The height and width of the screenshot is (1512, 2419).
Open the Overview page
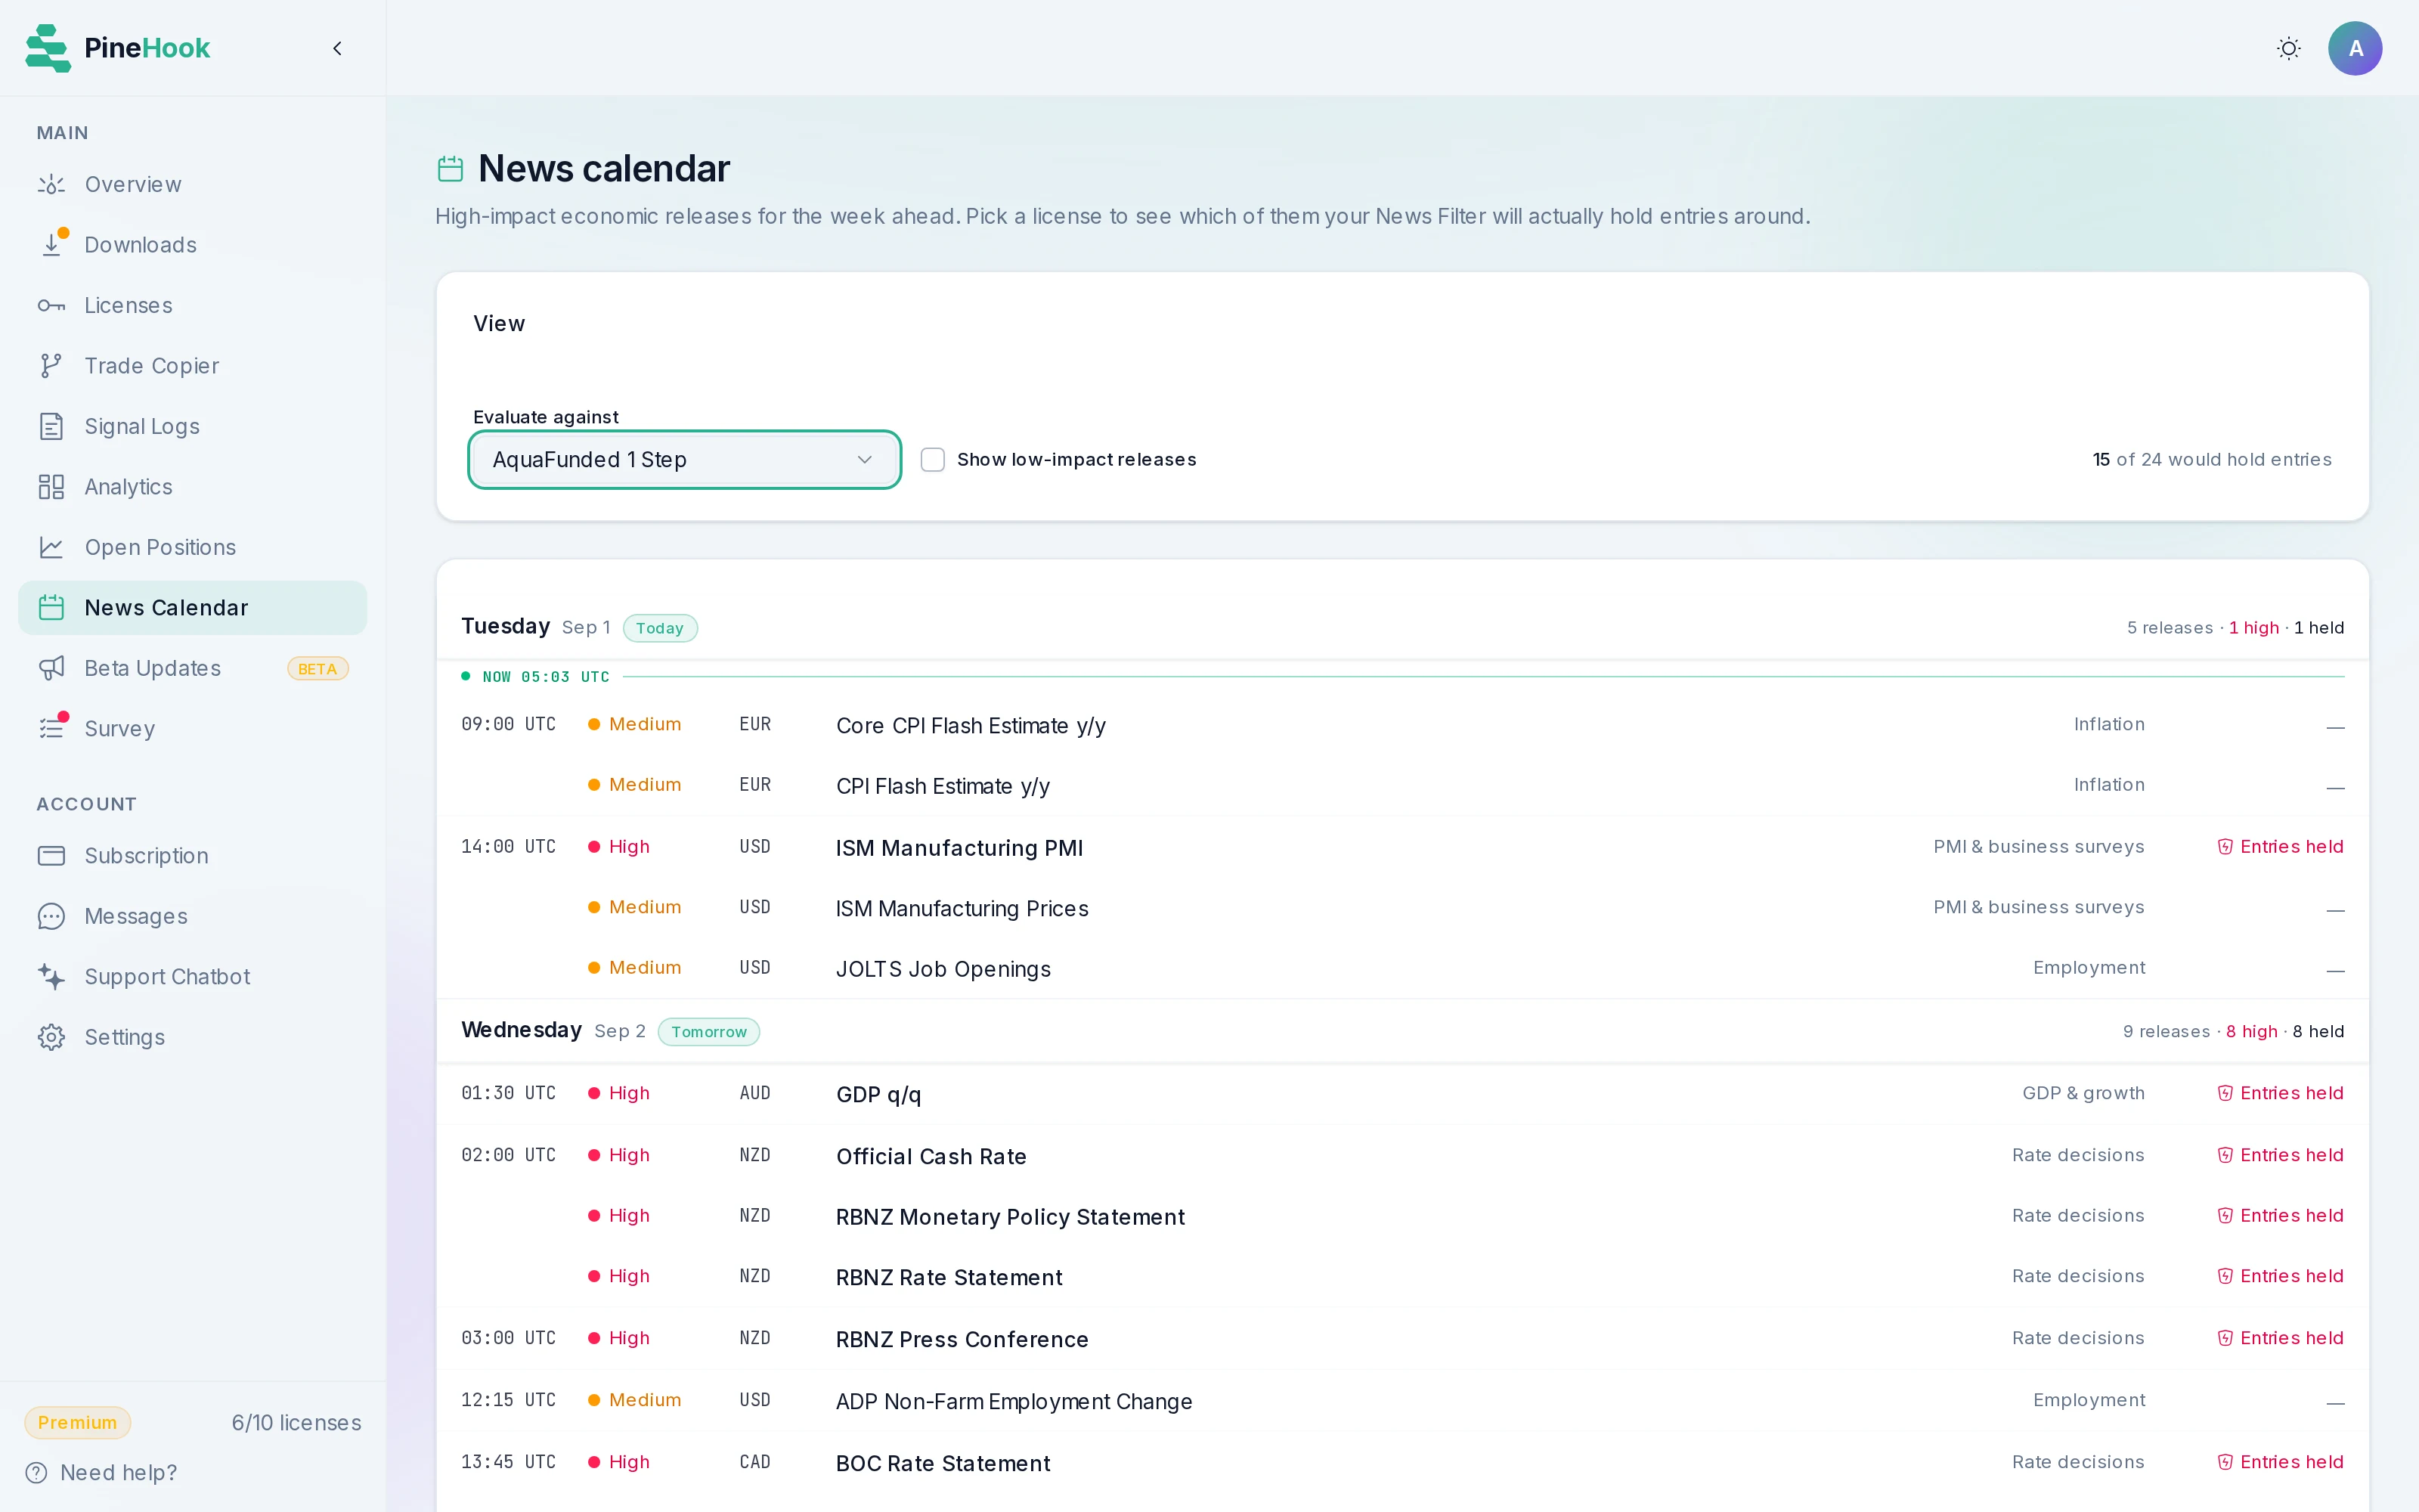coord(192,185)
